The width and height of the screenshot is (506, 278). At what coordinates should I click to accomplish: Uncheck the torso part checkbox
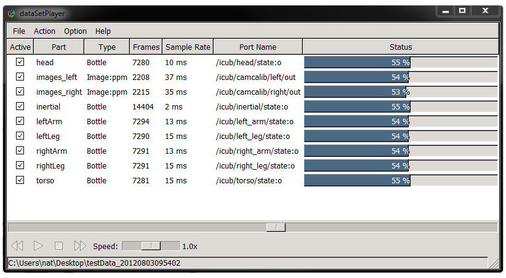tap(20, 180)
